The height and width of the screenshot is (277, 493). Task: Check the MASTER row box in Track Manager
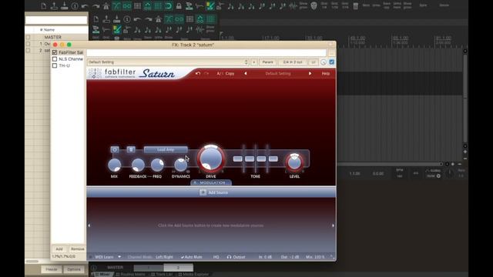pos(28,37)
